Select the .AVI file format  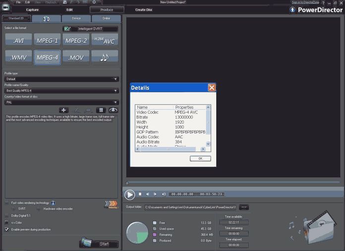(18, 41)
